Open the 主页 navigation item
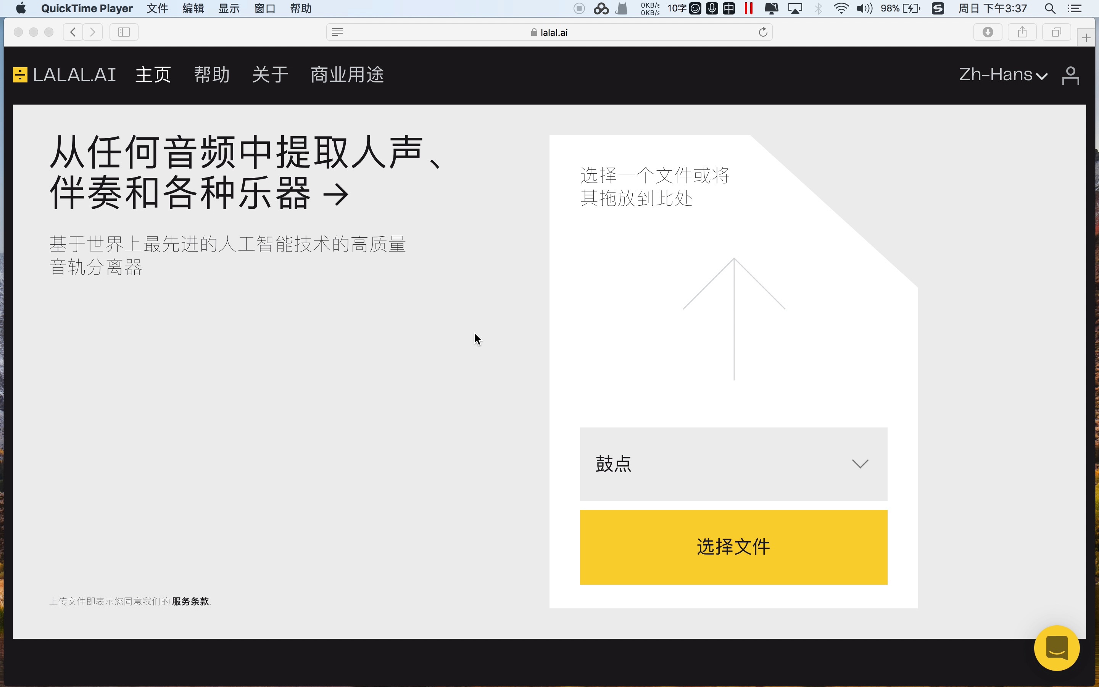This screenshot has width=1099, height=687. click(x=153, y=74)
